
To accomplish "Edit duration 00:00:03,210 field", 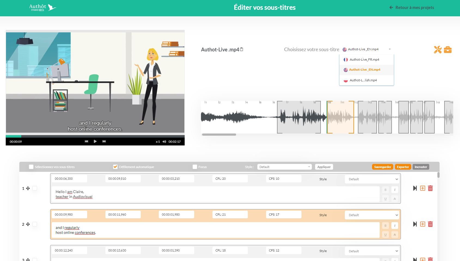I will (x=176, y=179).
